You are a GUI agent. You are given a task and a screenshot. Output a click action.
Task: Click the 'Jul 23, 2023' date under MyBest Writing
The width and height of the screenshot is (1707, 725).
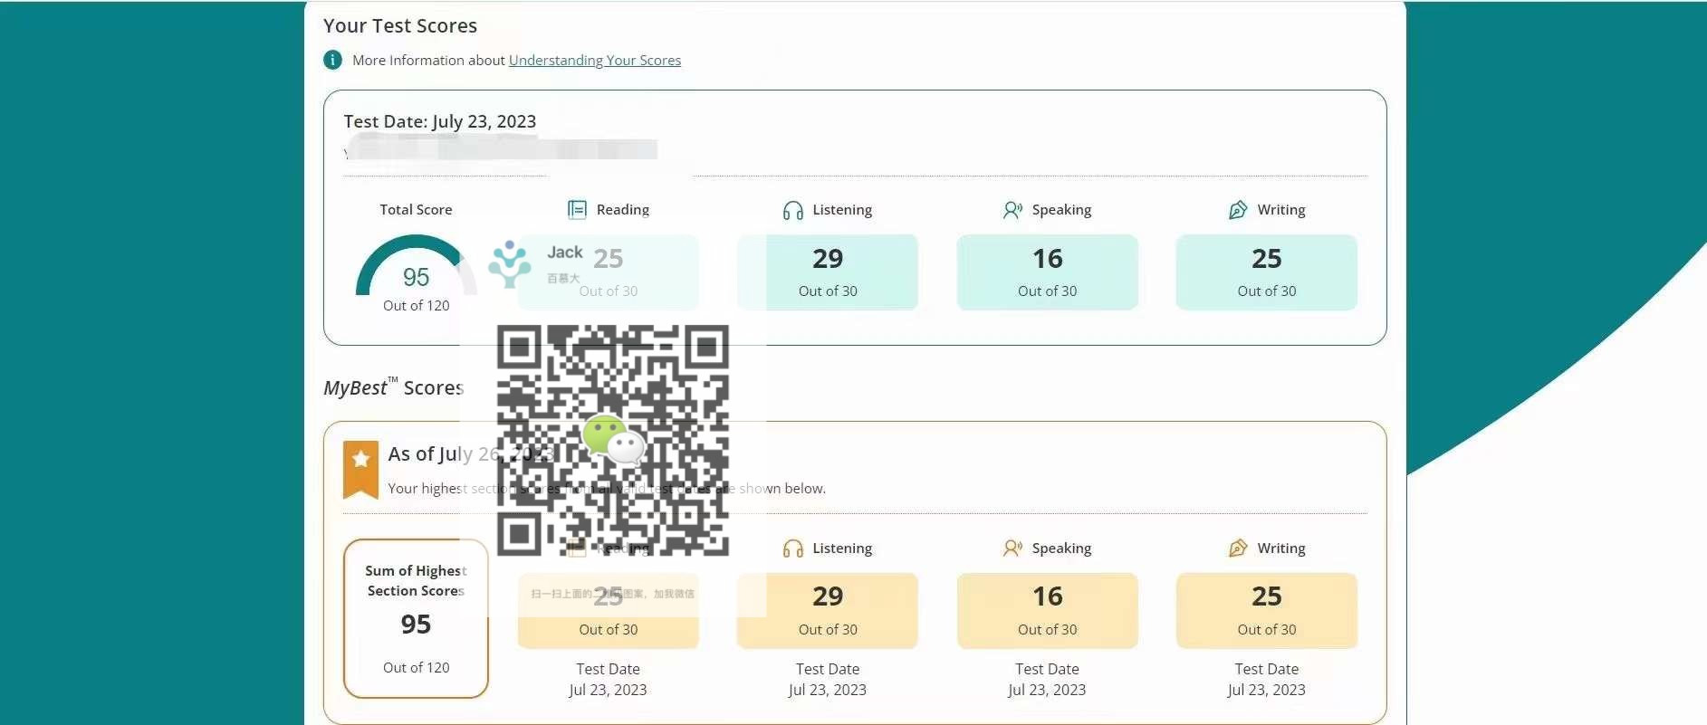pyautogui.click(x=1266, y=690)
